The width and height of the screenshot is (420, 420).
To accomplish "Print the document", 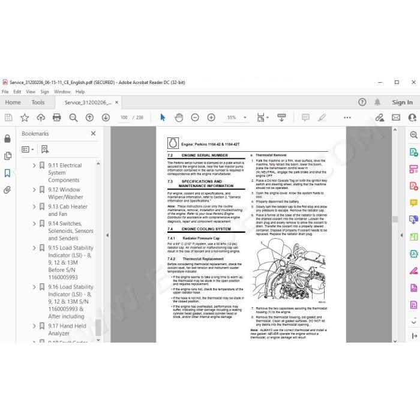I will click(x=57, y=118).
